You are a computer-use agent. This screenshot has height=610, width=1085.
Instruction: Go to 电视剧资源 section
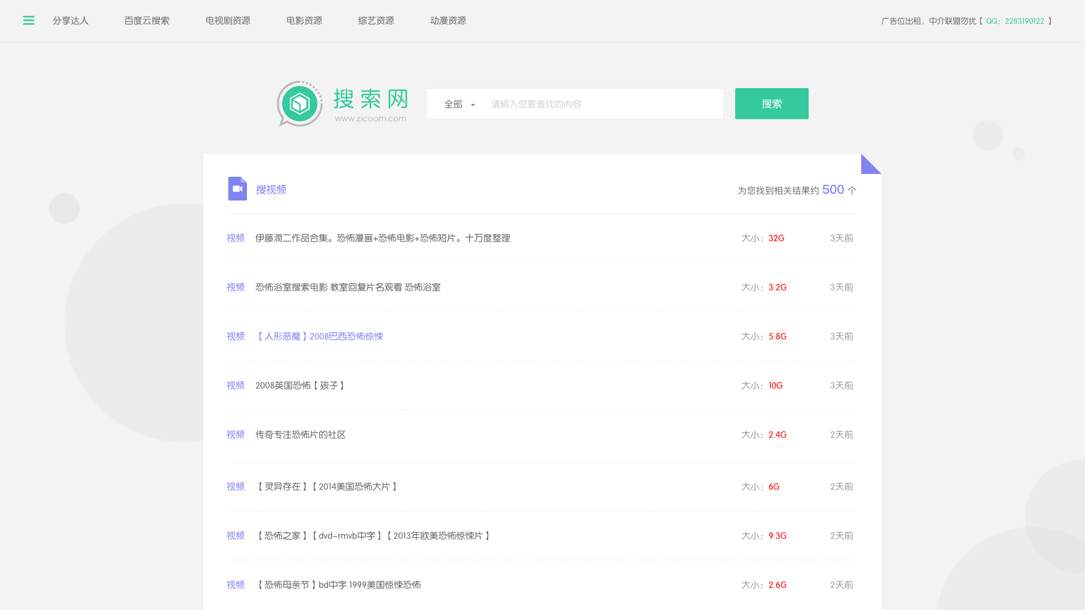[228, 20]
